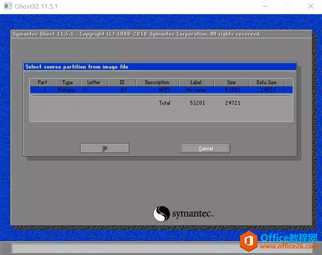Click the C: drive letter cell
The height and width of the screenshot is (255, 322).
click(x=85, y=90)
